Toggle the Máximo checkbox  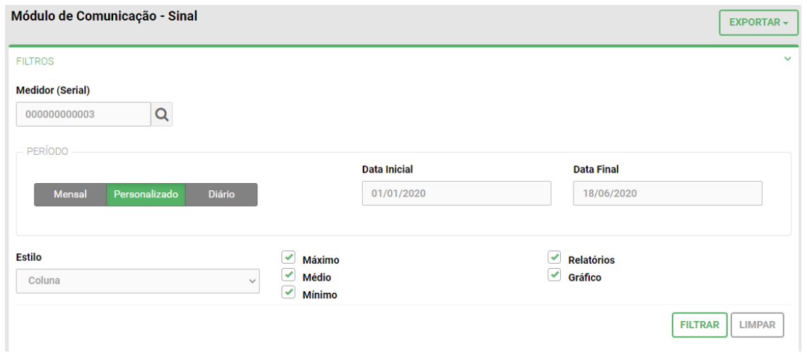tap(288, 258)
